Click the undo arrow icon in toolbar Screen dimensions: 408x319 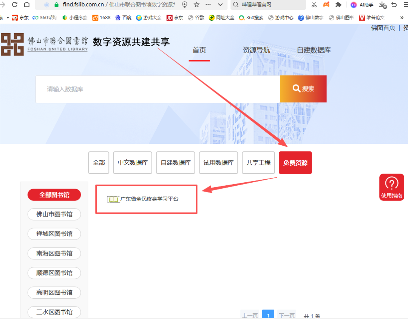[x=394, y=5]
